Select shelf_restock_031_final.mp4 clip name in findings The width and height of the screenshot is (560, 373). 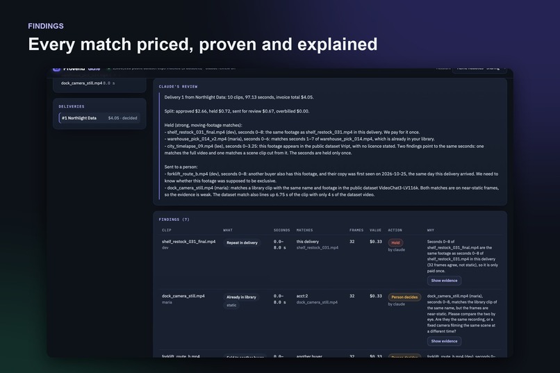click(x=188, y=242)
